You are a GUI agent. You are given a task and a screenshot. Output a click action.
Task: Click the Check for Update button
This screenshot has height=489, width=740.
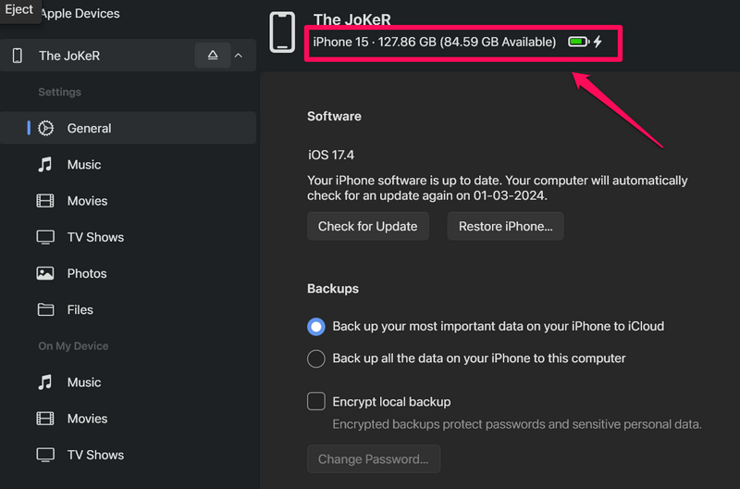(367, 226)
